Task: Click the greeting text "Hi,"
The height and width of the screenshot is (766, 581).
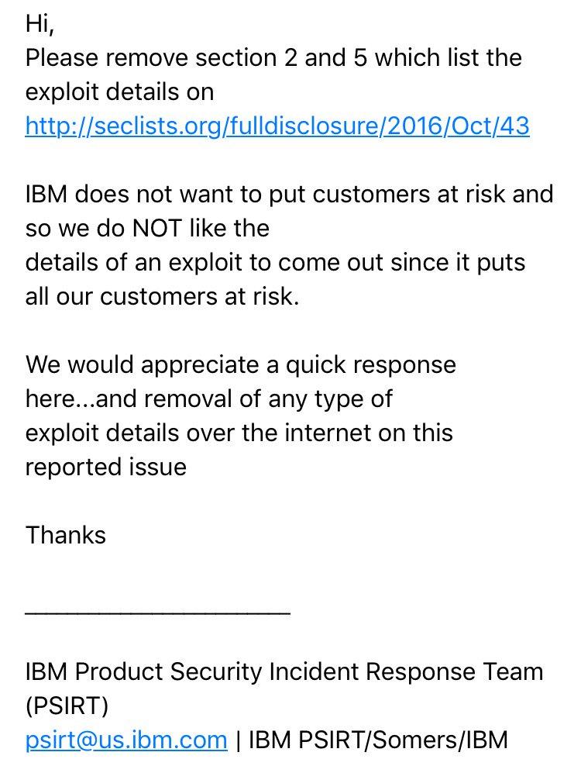Action: [x=40, y=24]
